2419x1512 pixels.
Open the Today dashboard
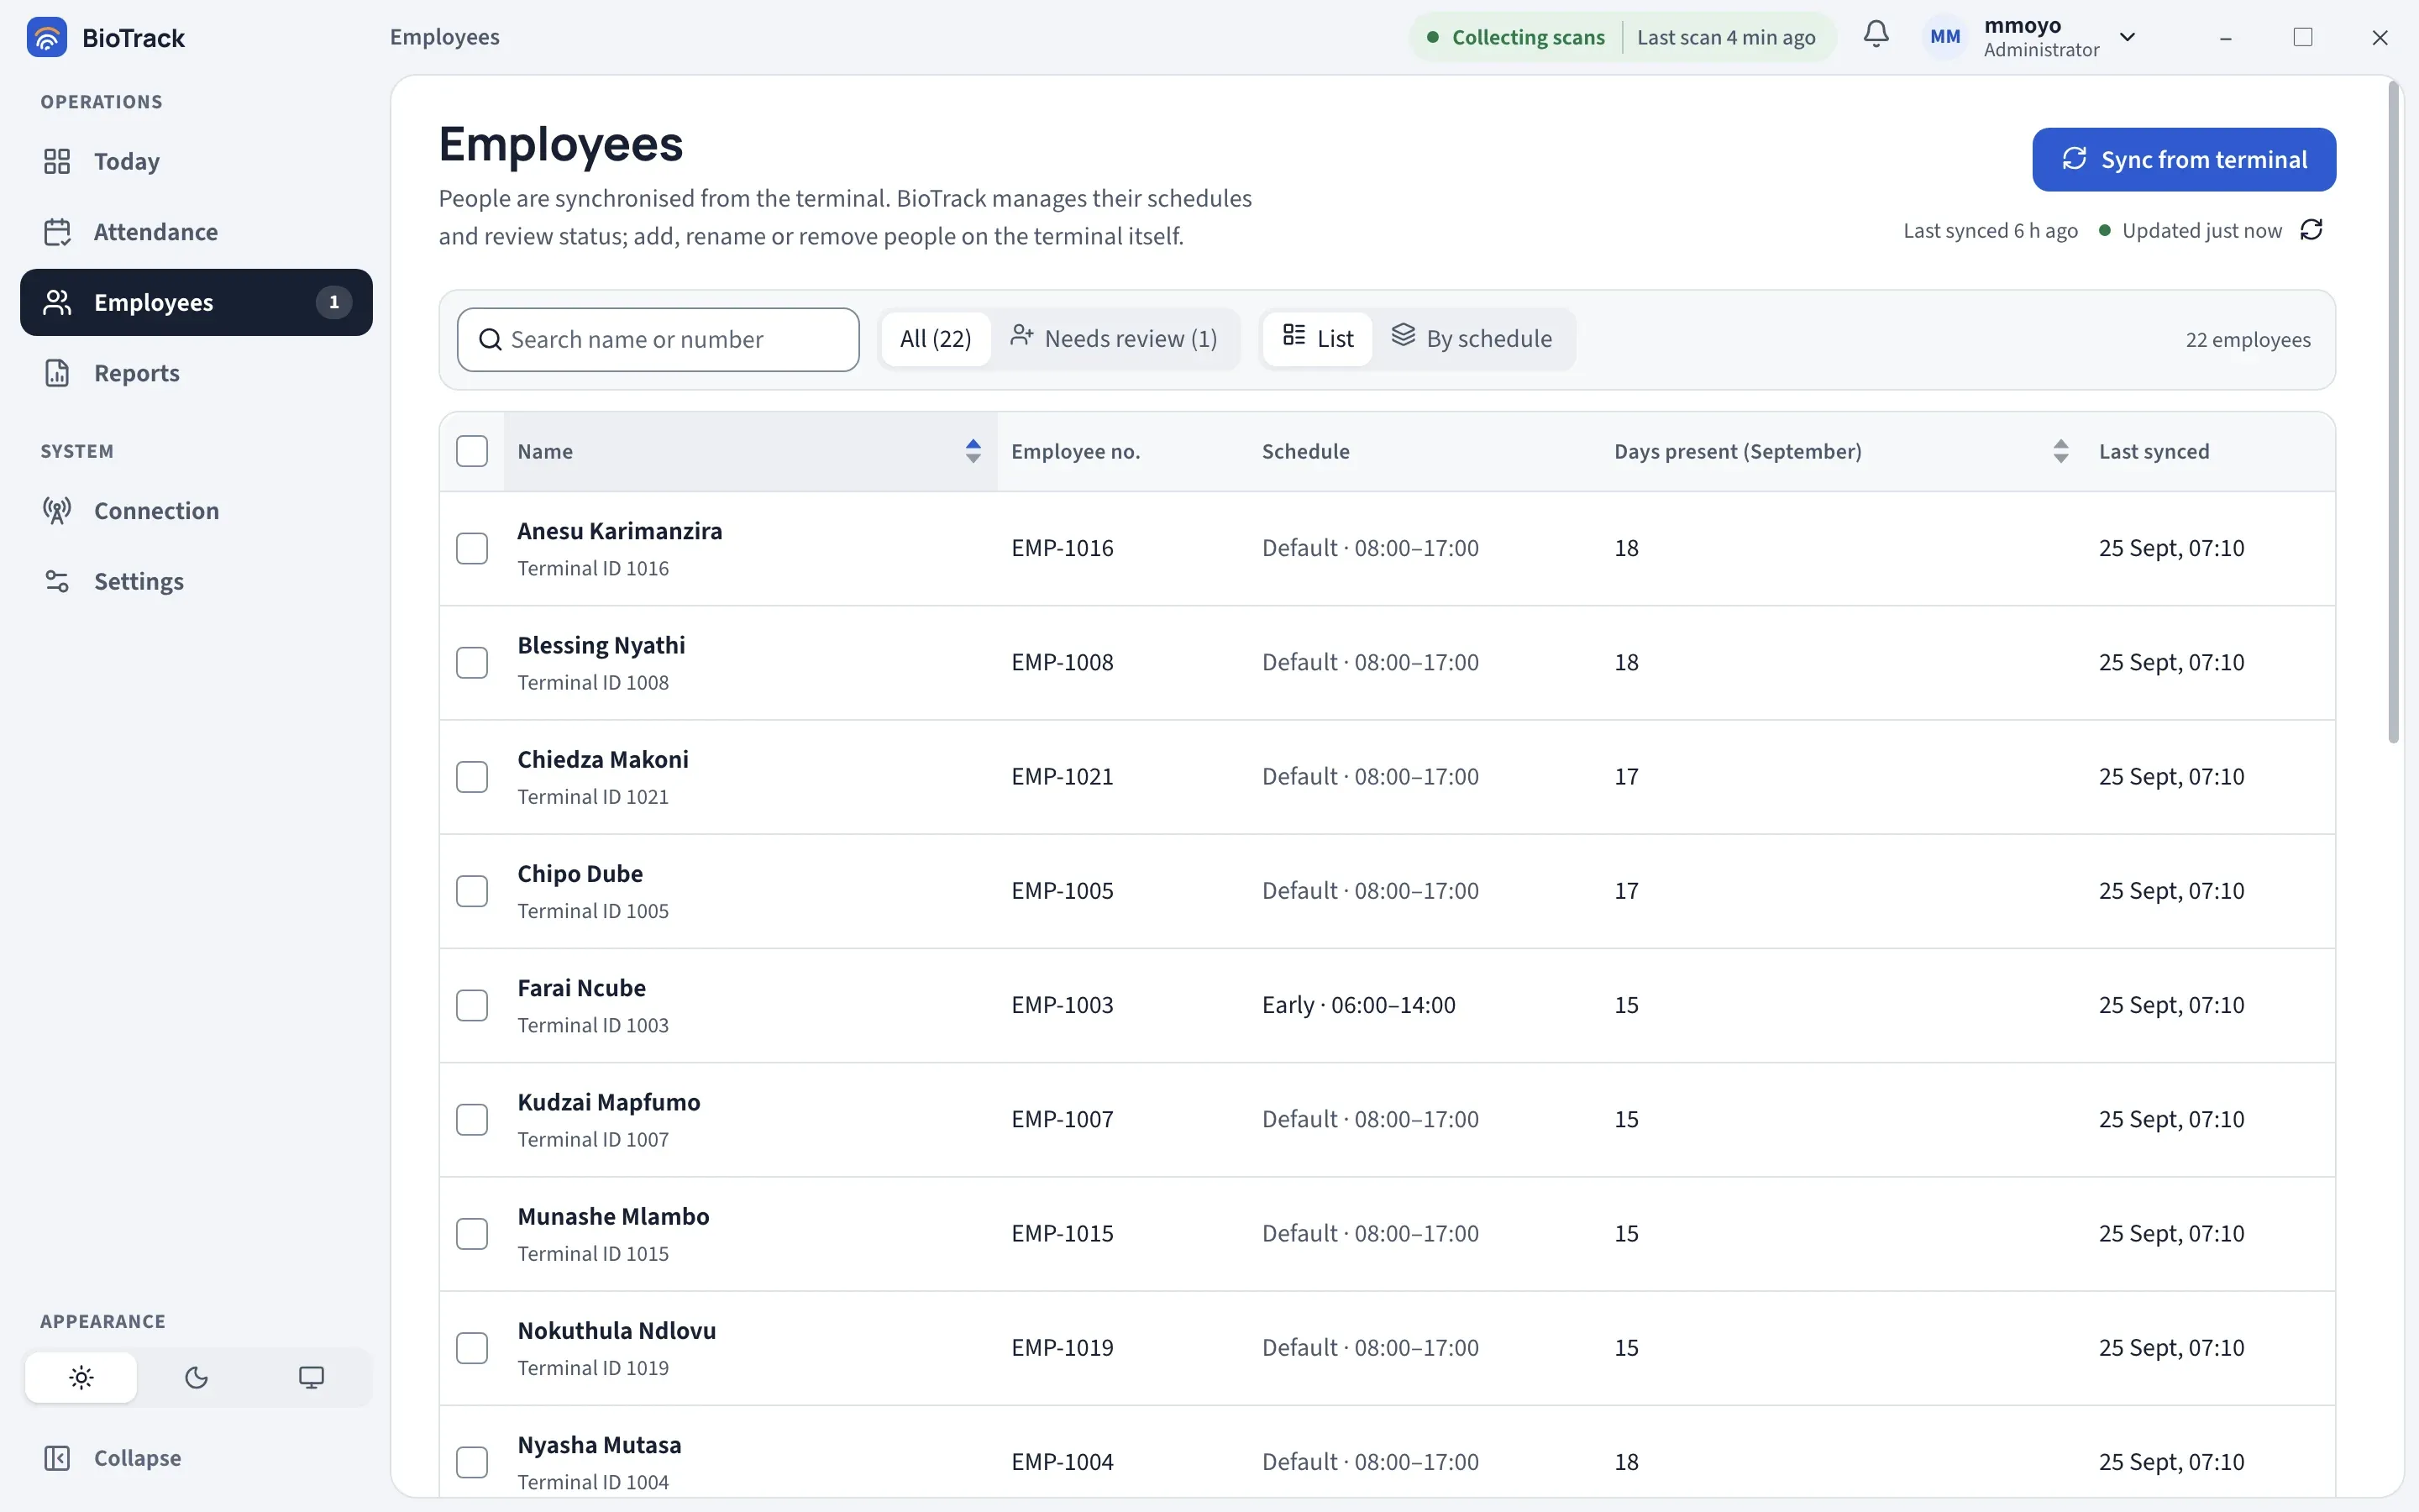196,161
